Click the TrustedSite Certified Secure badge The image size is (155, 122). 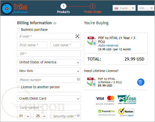coord(107,112)
